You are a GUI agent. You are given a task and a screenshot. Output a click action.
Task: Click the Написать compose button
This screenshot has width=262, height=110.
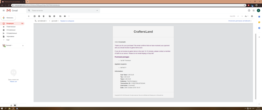[x=8, y=18]
